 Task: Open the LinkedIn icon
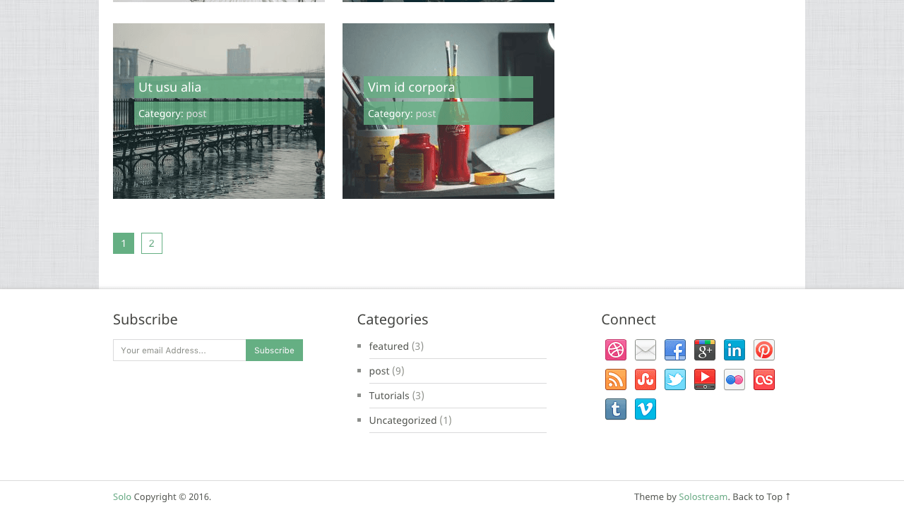click(734, 350)
